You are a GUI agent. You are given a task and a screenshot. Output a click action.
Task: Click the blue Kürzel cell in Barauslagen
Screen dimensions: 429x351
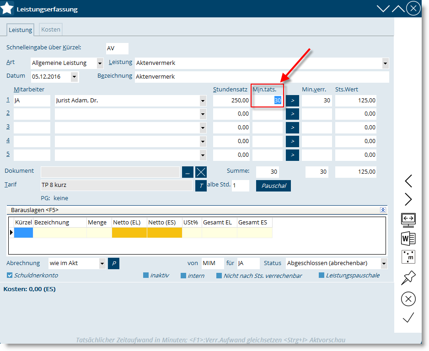tap(23, 232)
